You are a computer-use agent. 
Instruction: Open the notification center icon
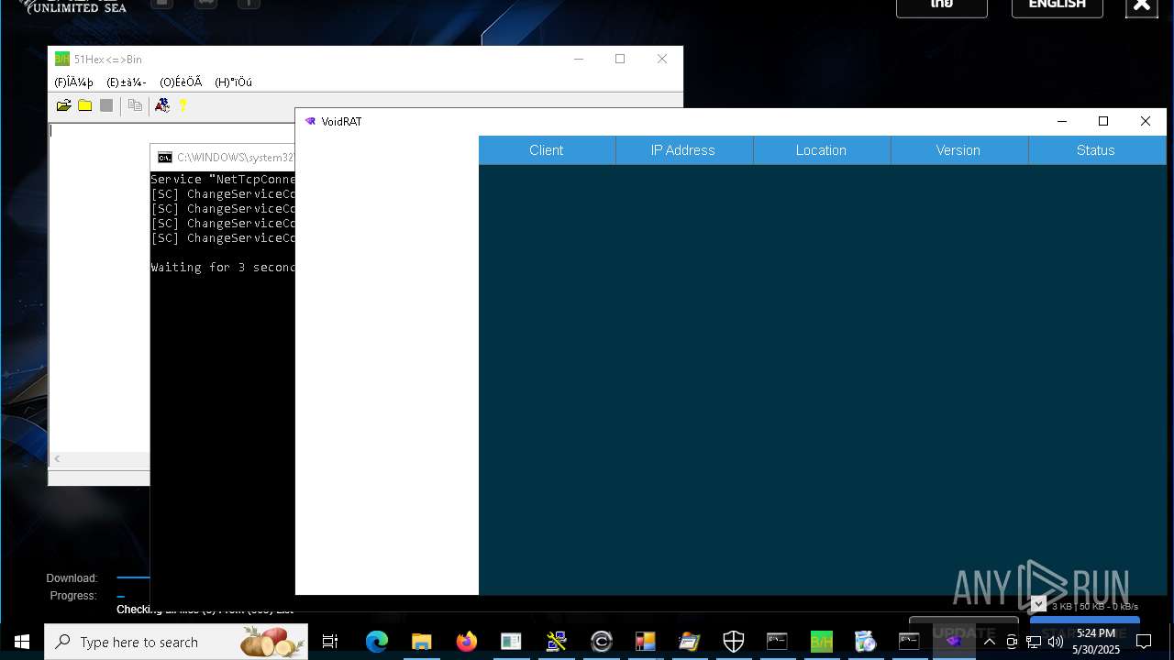click(x=1144, y=642)
